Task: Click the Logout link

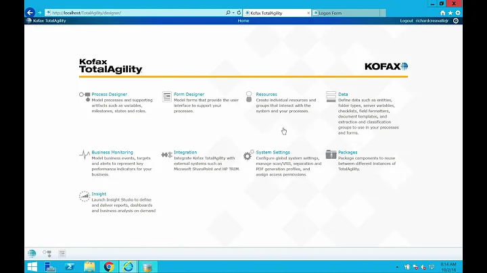Action: 407,21
